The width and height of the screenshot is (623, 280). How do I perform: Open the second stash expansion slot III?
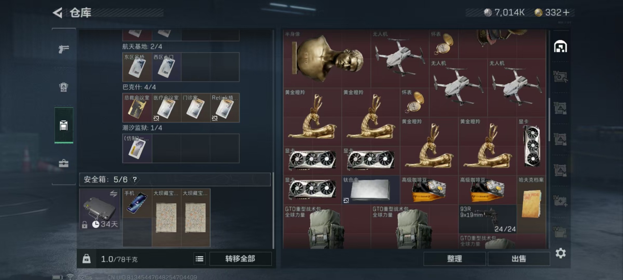(x=560, y=139)
